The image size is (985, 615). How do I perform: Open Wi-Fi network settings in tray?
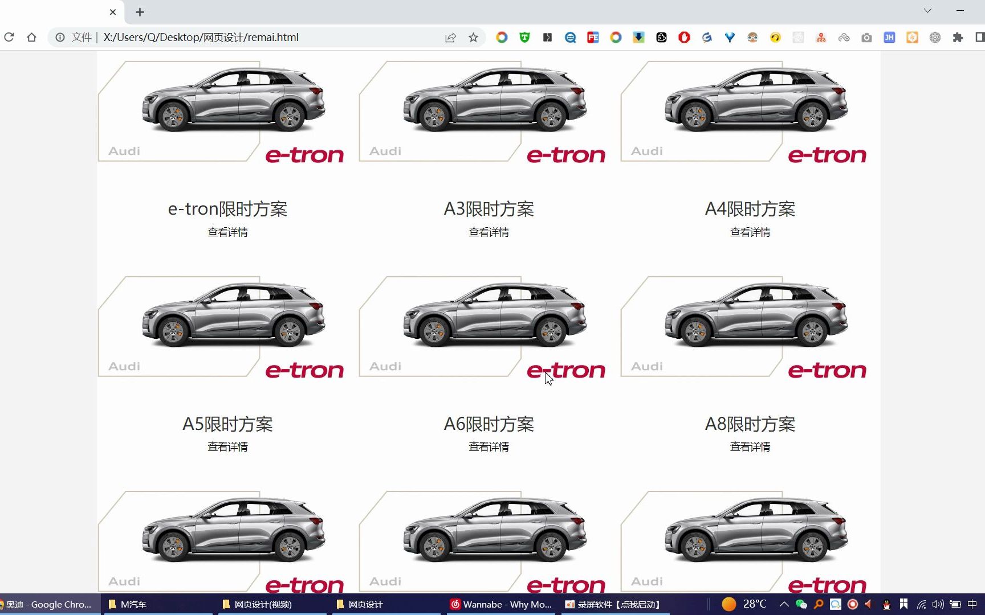921,604
